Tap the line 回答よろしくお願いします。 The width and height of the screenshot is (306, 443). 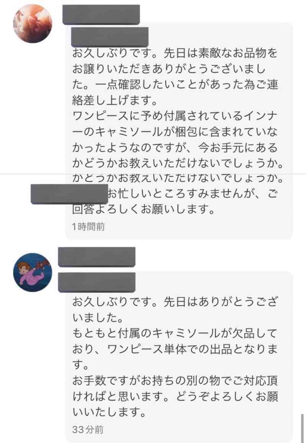click(144, 209)
